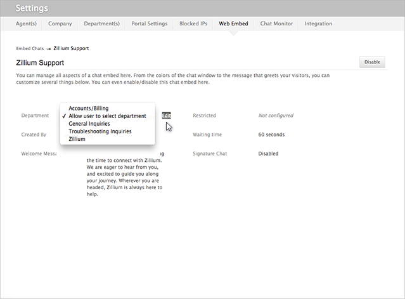
Task: Switch to the Company tab
Action: coord(60,23)
